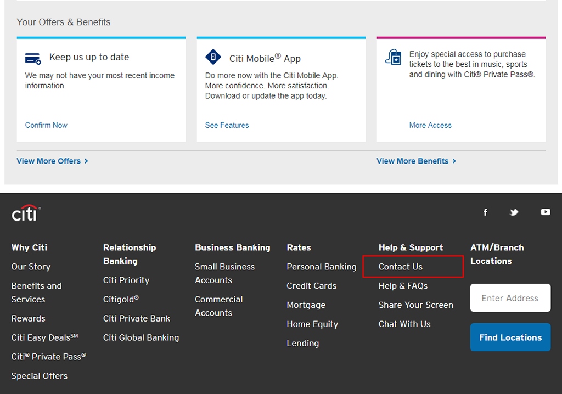Open Our Story link
The width and height of the screenshot is (562, 394).
coord(31,267)
